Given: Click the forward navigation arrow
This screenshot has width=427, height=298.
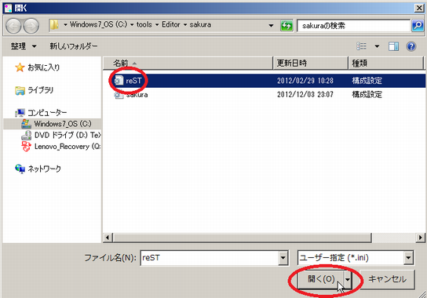Looking at the screenshot, I should [31, 26].
